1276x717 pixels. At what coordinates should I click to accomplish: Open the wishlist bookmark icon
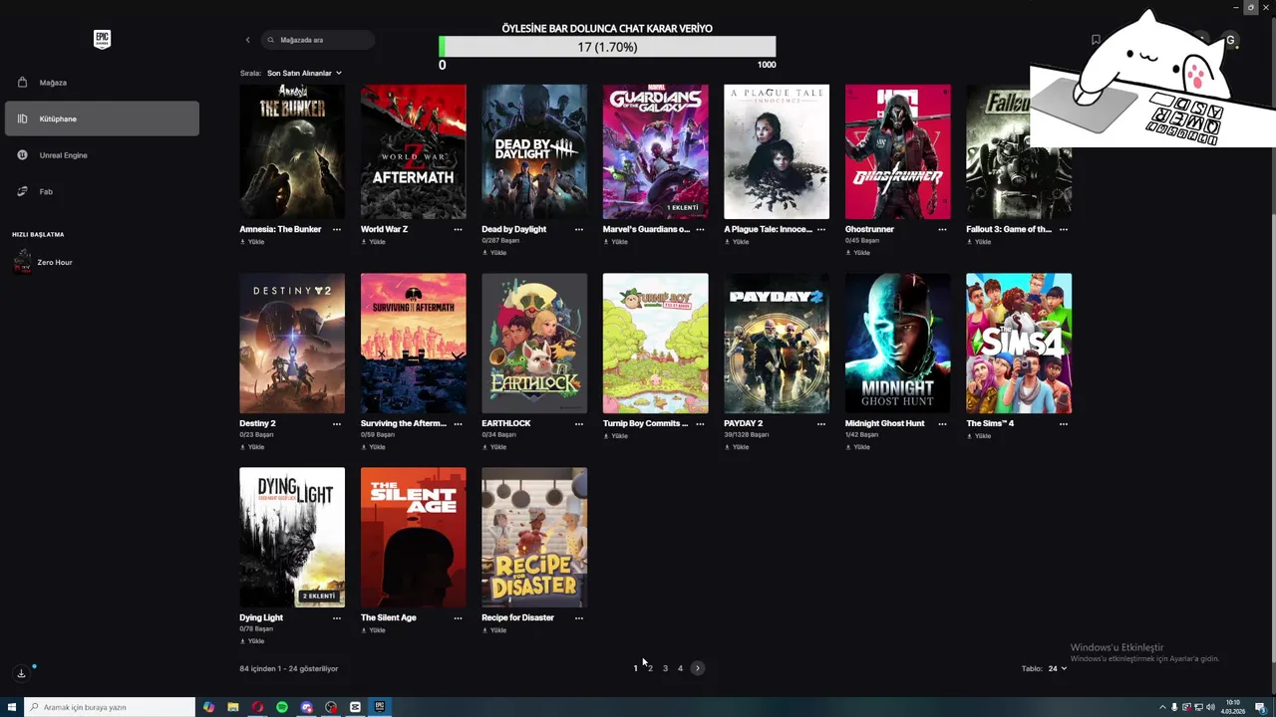1096,40
